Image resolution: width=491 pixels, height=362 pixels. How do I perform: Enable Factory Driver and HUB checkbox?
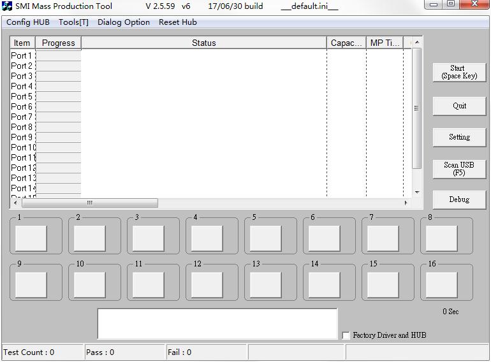(x=346, y=335)
